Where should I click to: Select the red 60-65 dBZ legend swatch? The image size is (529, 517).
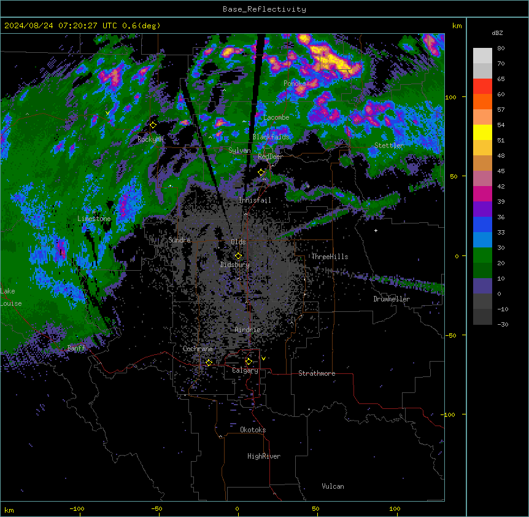pyautogui.click(x=482, y=87)
